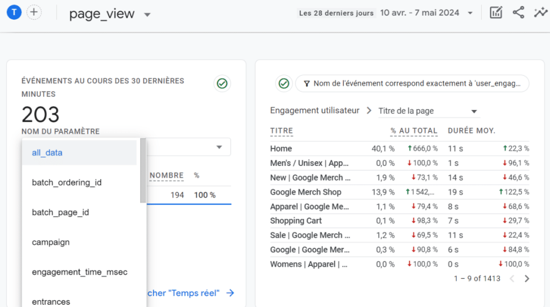Click the TITRE column header

click(x=281, y=131)
